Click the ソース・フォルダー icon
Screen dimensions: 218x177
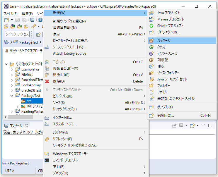(151, 73)
